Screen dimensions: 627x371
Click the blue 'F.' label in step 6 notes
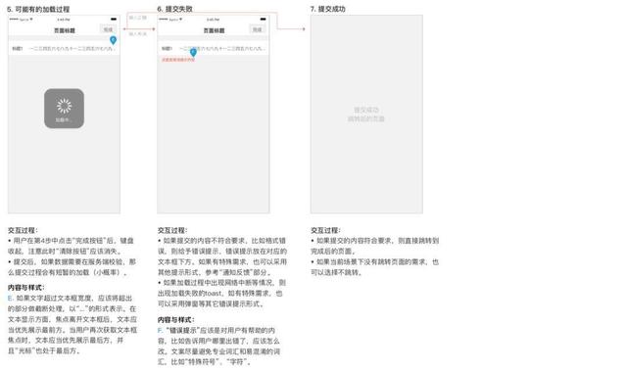160,331
